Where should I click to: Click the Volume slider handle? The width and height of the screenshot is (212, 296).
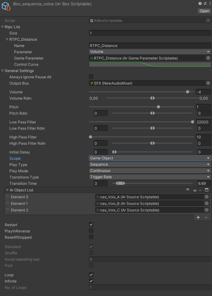pyautogui.click(x=188, y=92)
